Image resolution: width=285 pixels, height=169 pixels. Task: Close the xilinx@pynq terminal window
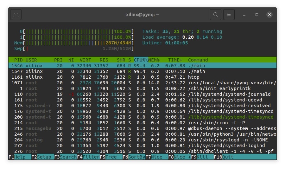pyautogui.click(x=269, y=15)
